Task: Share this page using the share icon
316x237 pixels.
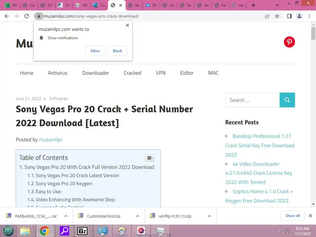Action: (x=267, y=16)
